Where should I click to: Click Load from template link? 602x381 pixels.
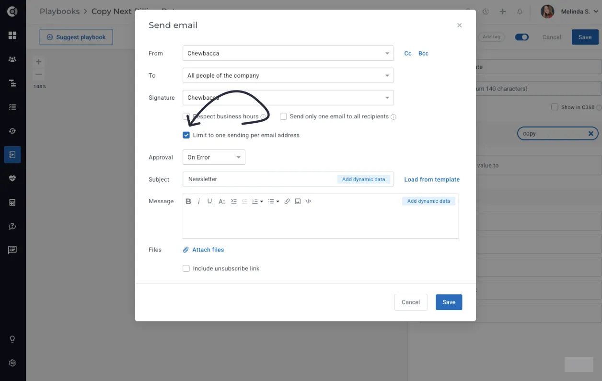[x=432, y=180]
